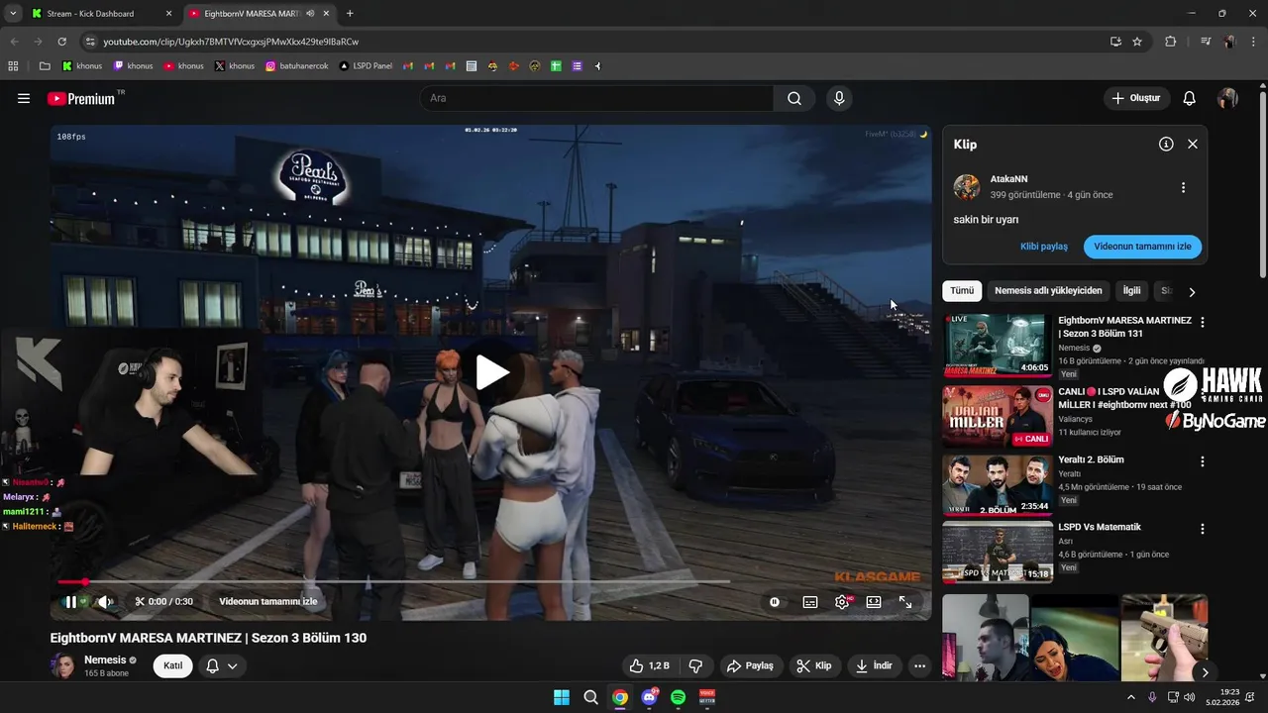Click 'Oluştur' create button
The image size is (1268, 713).
pyautogui.click(x=1137, y=98)
